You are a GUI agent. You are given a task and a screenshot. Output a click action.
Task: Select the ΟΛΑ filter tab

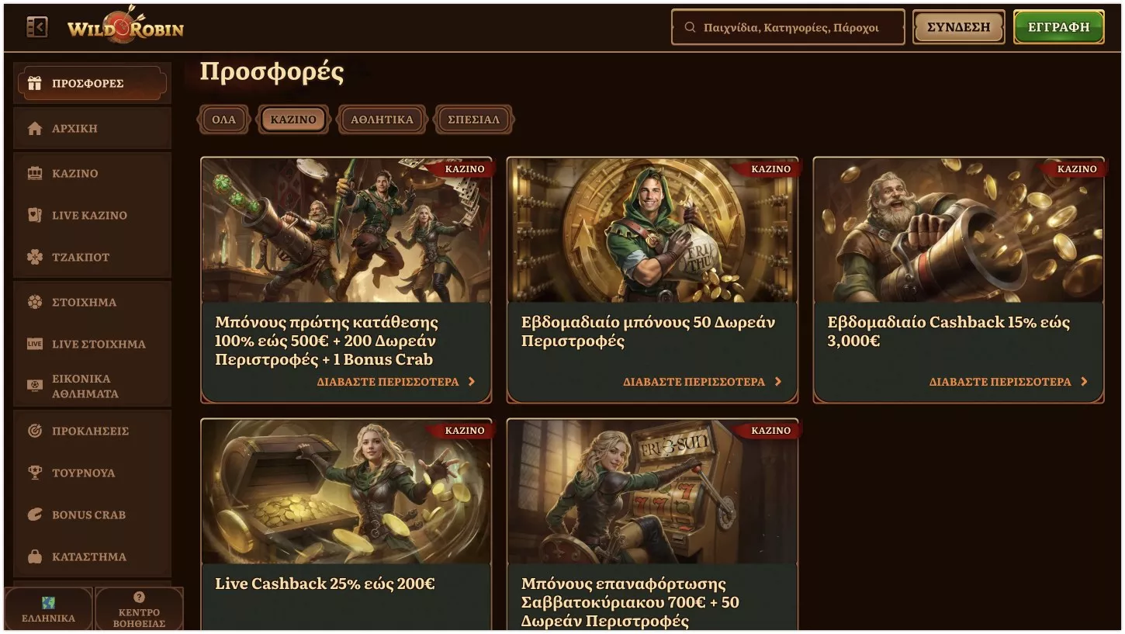coord(224,120)
